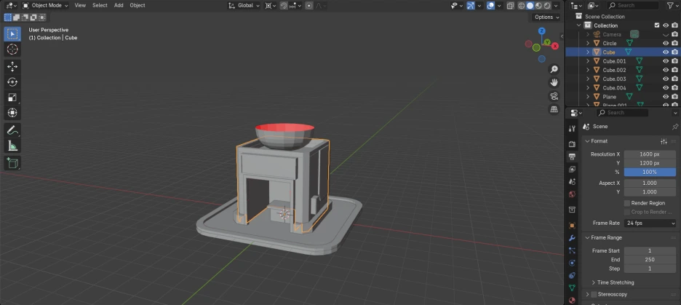Toggle Plane eye visibility
Image resolution: width=681 pixels, height=305 pixels.
click(666, 97)
